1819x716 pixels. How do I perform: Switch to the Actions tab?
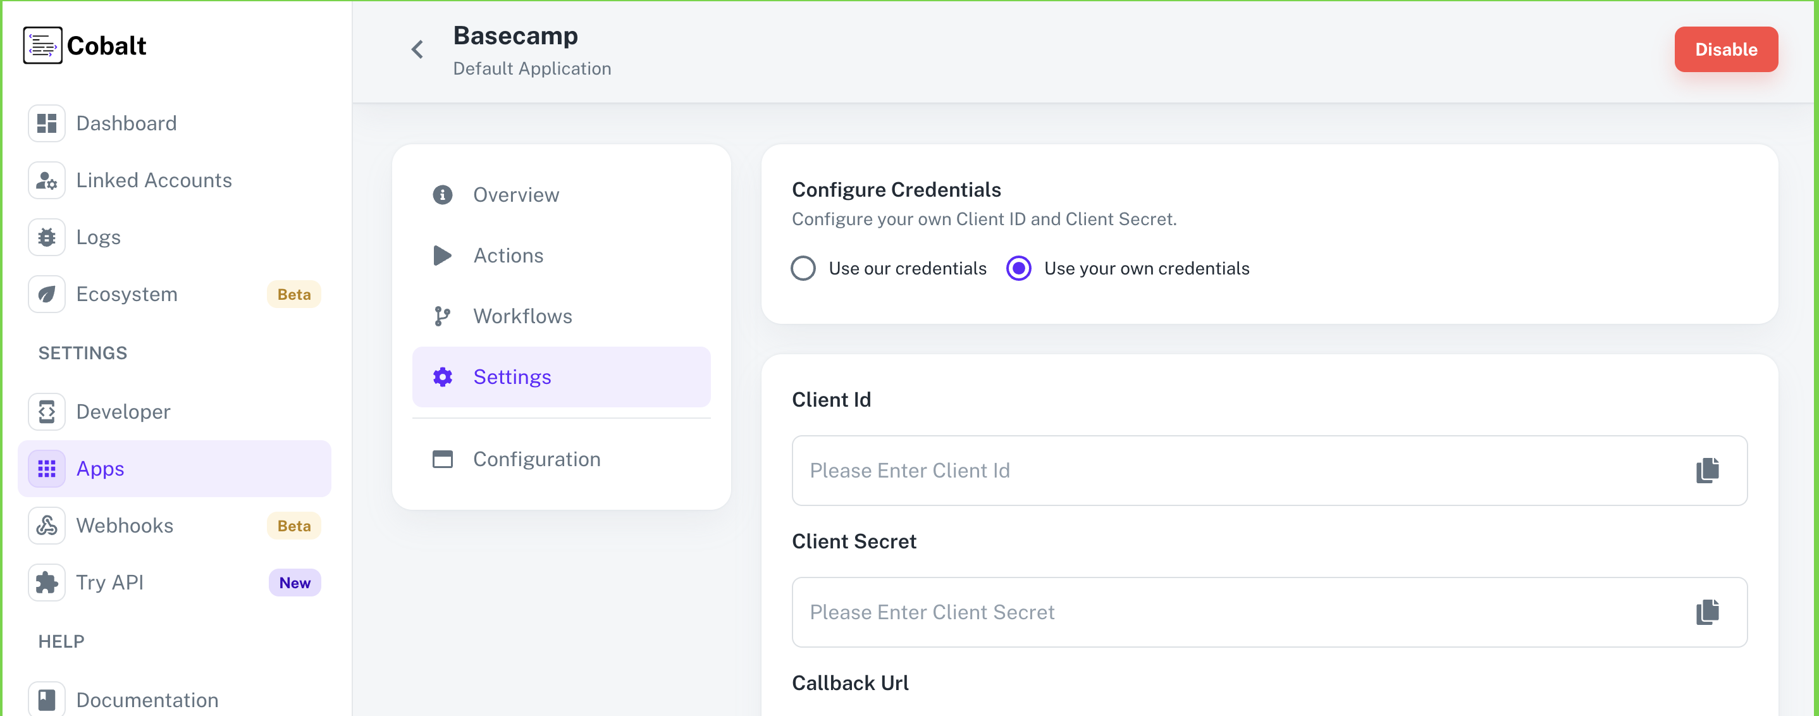(508, 255)
